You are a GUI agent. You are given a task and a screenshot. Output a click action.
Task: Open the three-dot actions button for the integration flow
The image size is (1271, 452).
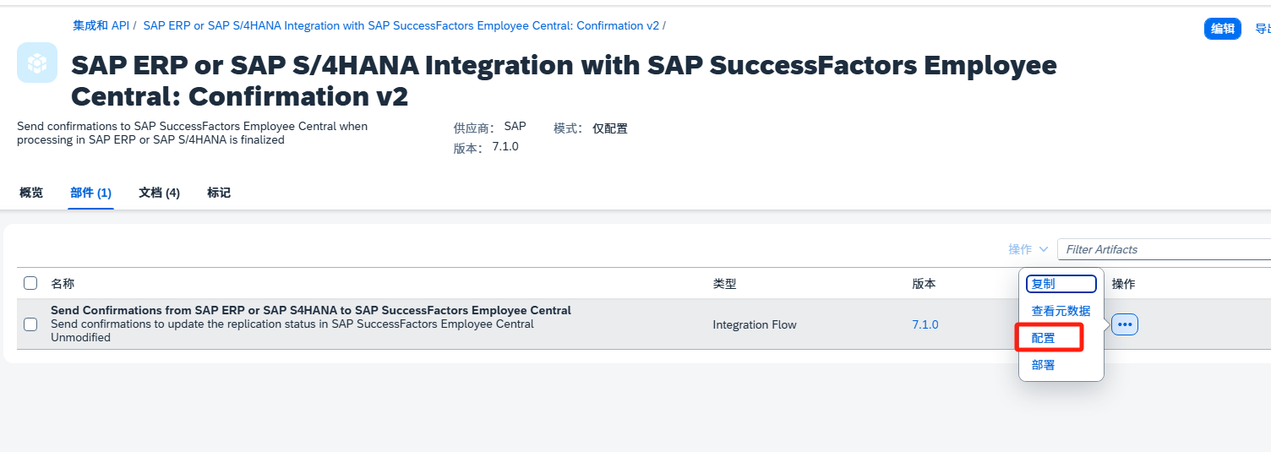(x=1125, y=324)
